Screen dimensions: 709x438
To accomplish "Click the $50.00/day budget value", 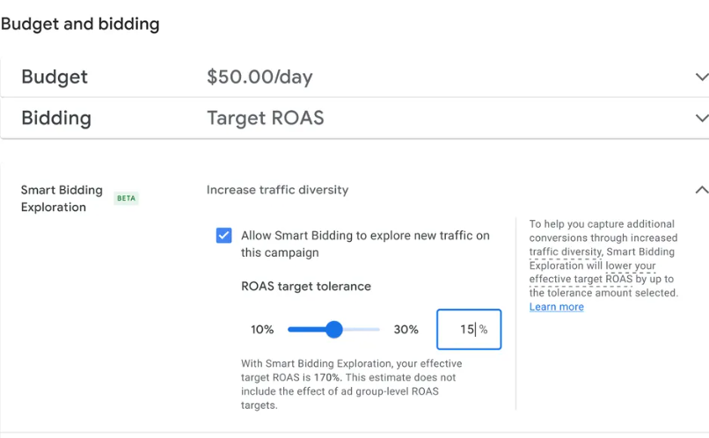I will (259, 77).
